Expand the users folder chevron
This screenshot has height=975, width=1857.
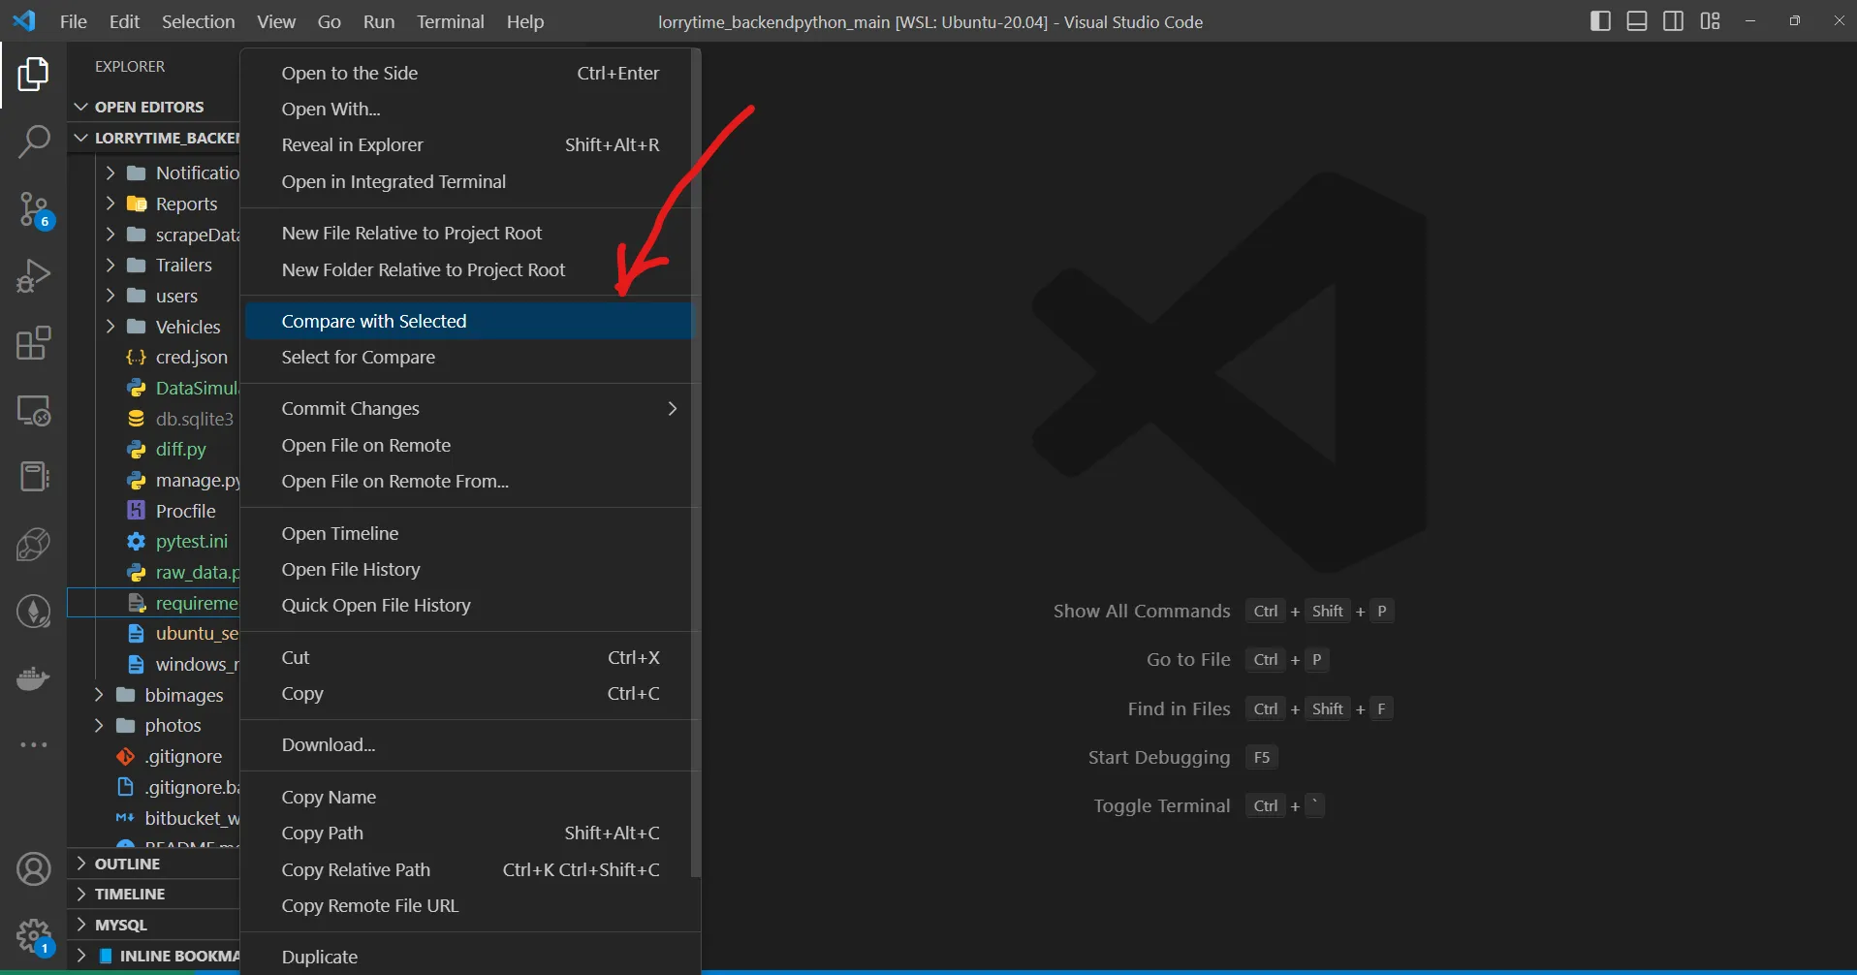tap(110, 297)
